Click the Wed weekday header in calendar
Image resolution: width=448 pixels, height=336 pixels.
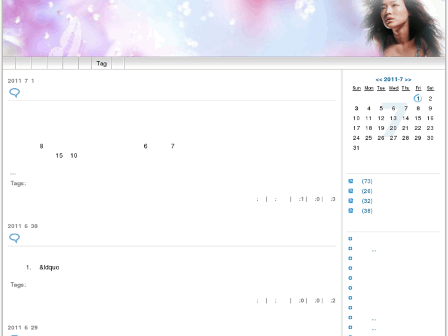[393, 88]
